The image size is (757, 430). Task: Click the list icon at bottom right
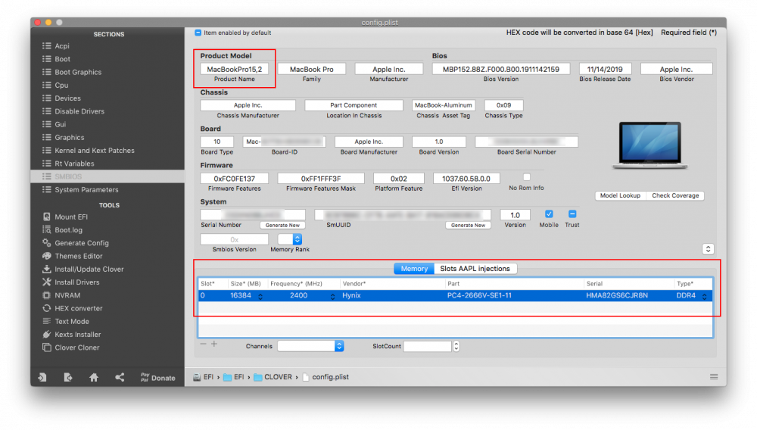(714, 377)
